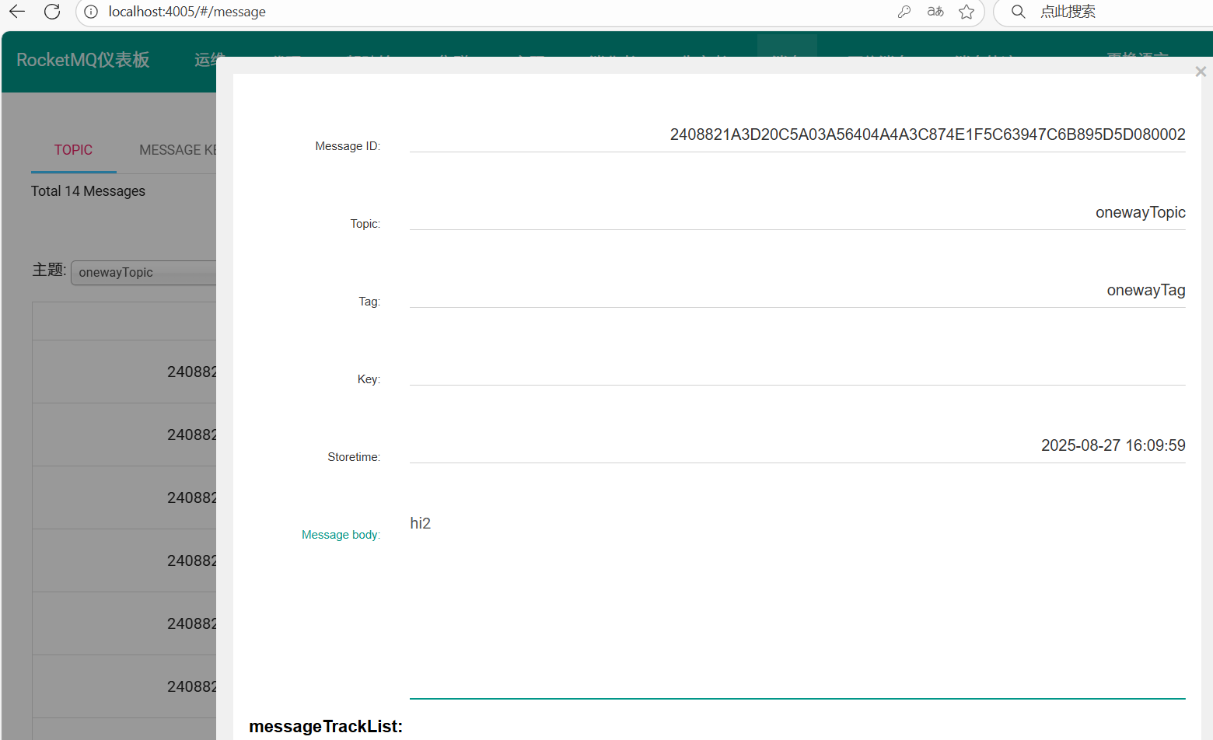1213x740 pixels.
Task: Click the Message ID value field
Action: coord(797,135)
